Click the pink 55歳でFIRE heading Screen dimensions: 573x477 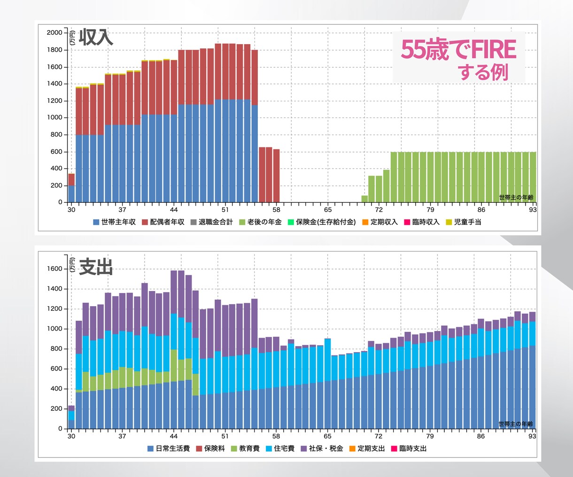(x=458, y=49)
